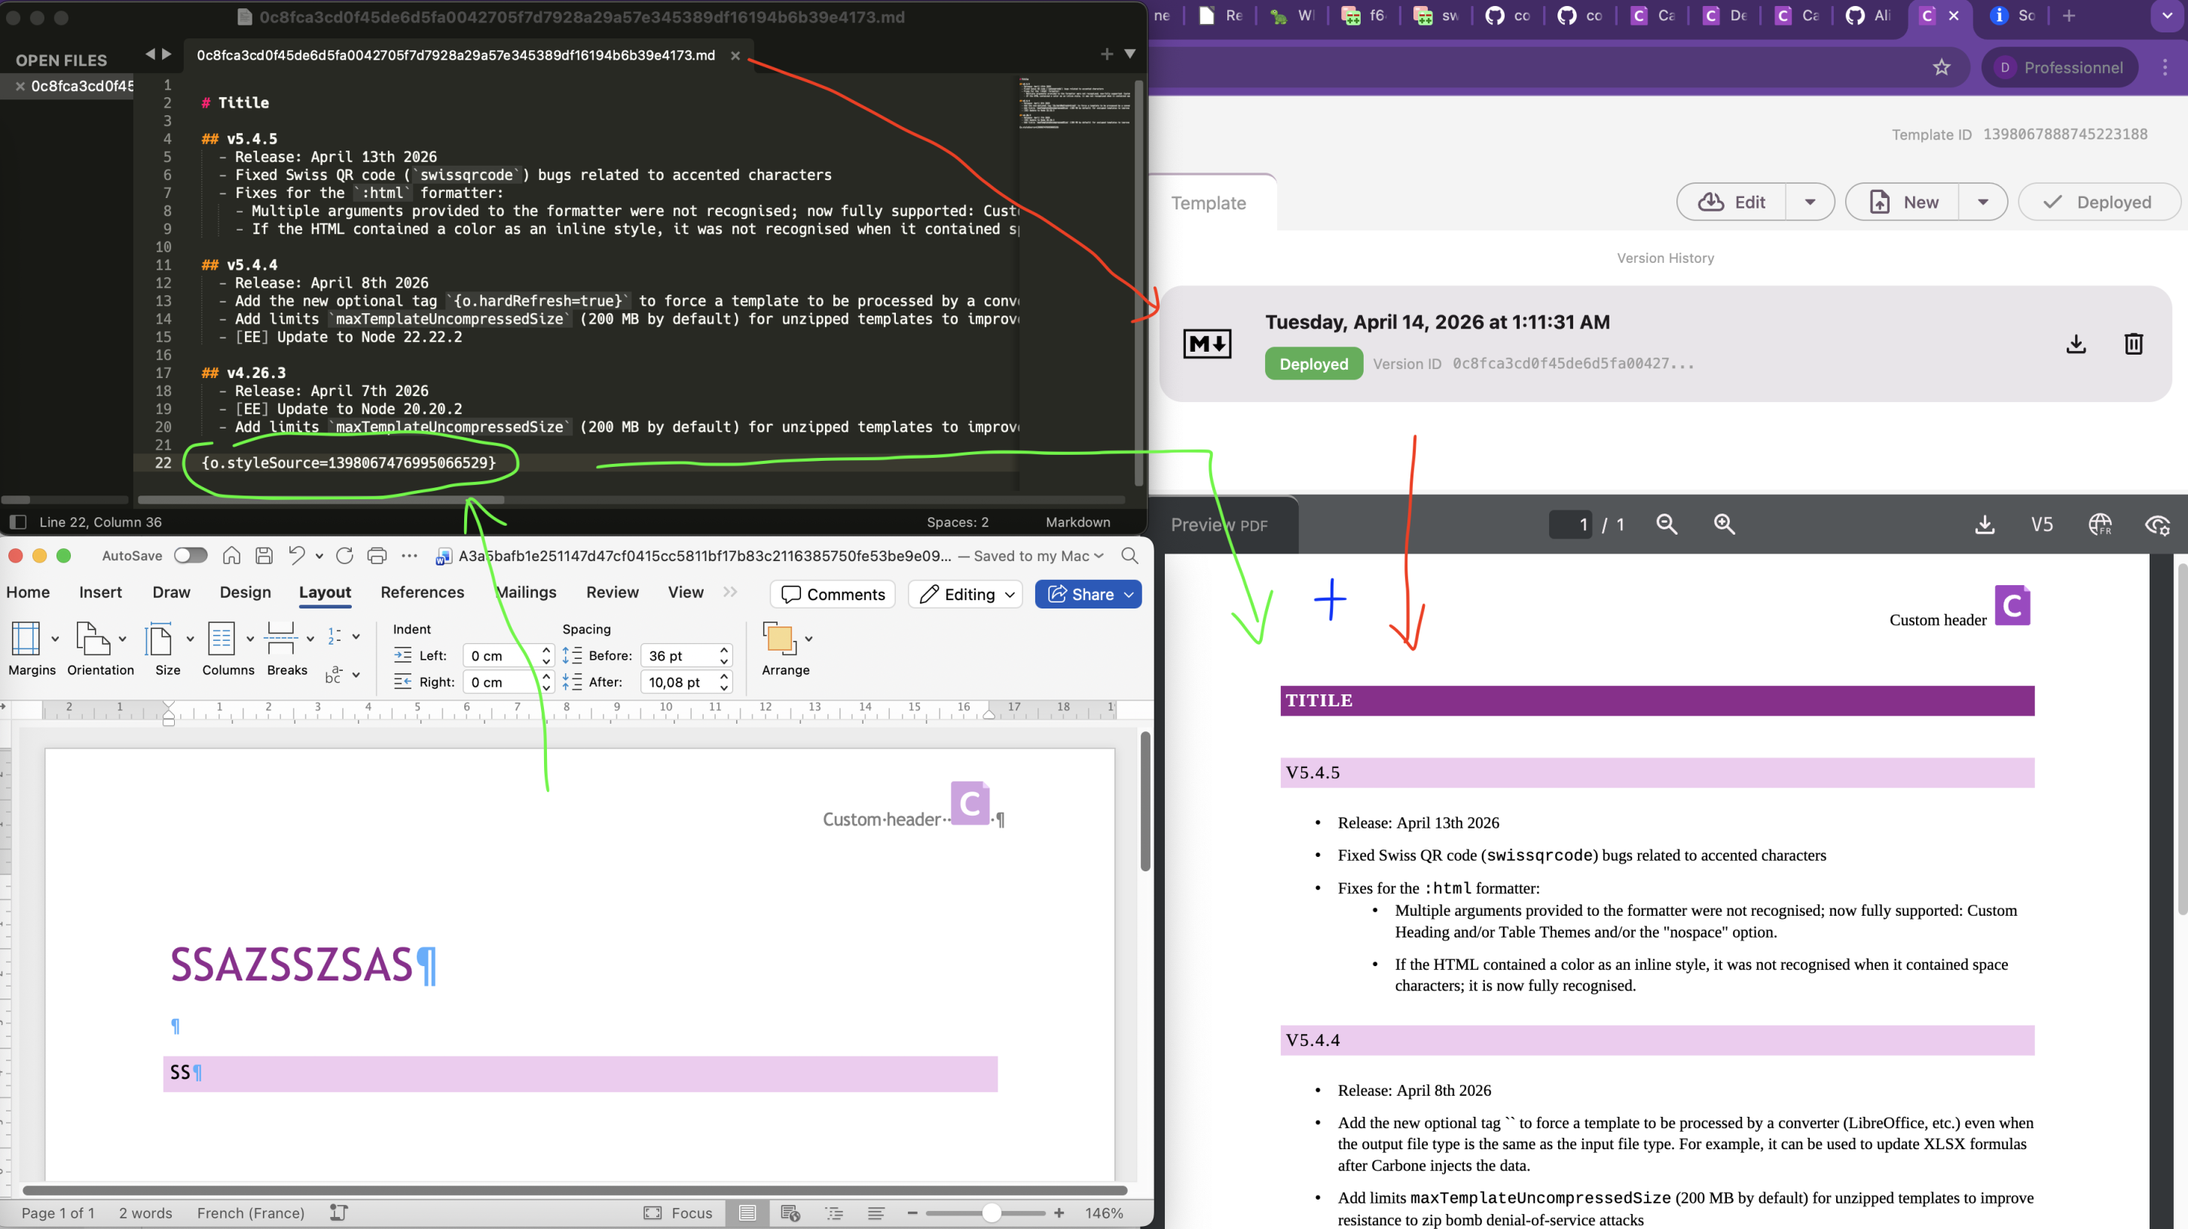The width and height of the screenshot is (2188, 1229).
Task: Open the Review ribbon tab
Action: click(x=612, y=592)
